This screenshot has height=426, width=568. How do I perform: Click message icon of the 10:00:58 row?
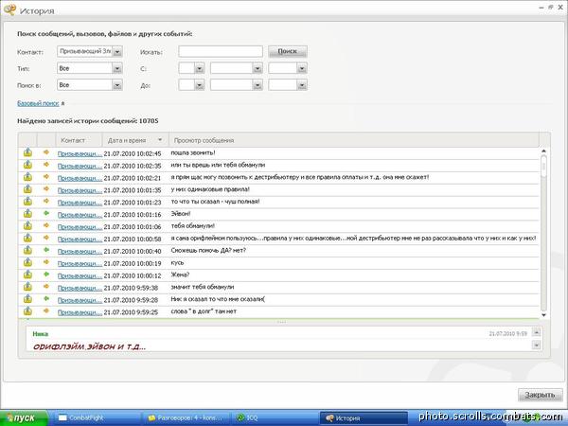pos(28,239)
